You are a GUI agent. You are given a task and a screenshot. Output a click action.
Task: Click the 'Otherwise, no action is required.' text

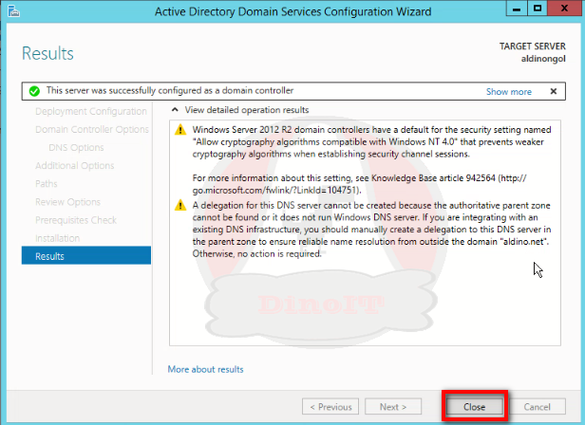coord(256,253)
